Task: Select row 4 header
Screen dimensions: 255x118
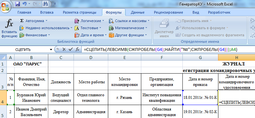Action: [x=3, y=97]
